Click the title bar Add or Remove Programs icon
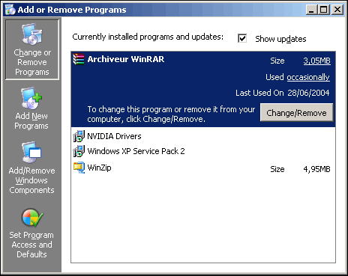348x276 pixels. click(x=10, y=10)
